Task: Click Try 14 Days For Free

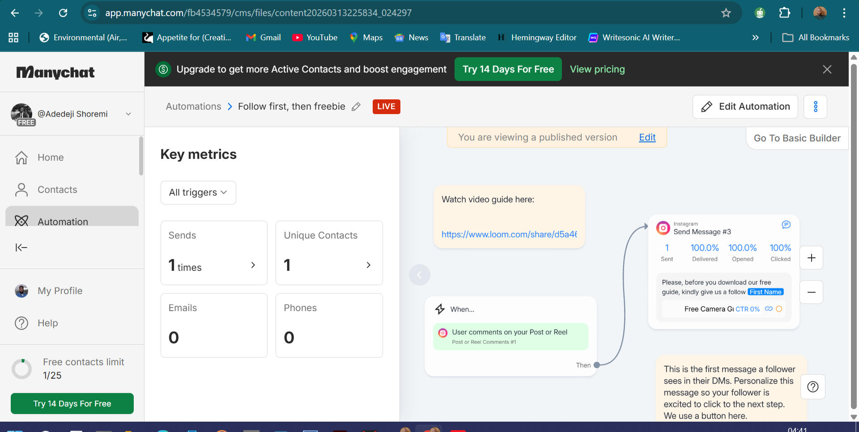Action: pyautogui.click(x=508, y=69)
